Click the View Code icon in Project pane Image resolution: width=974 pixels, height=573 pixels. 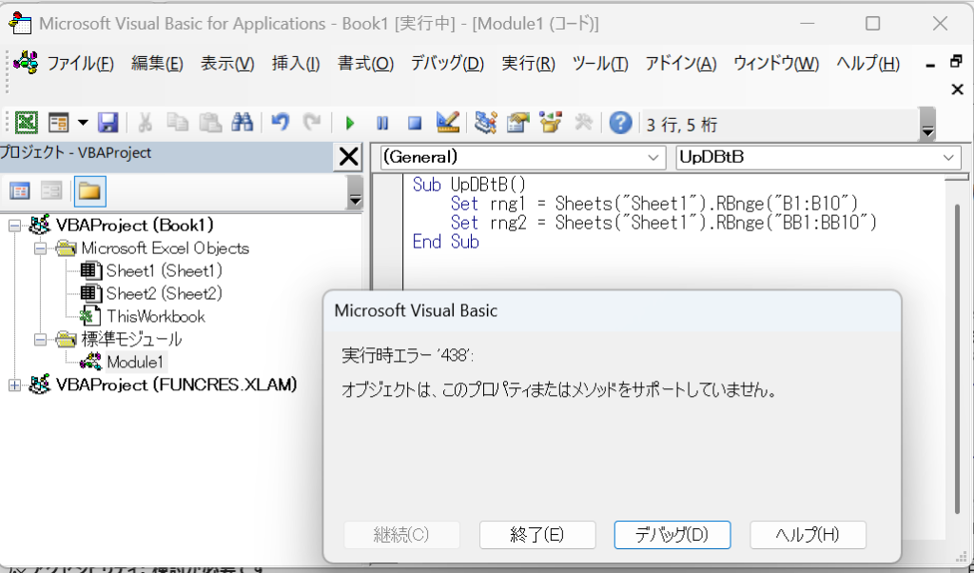[19, 190]
